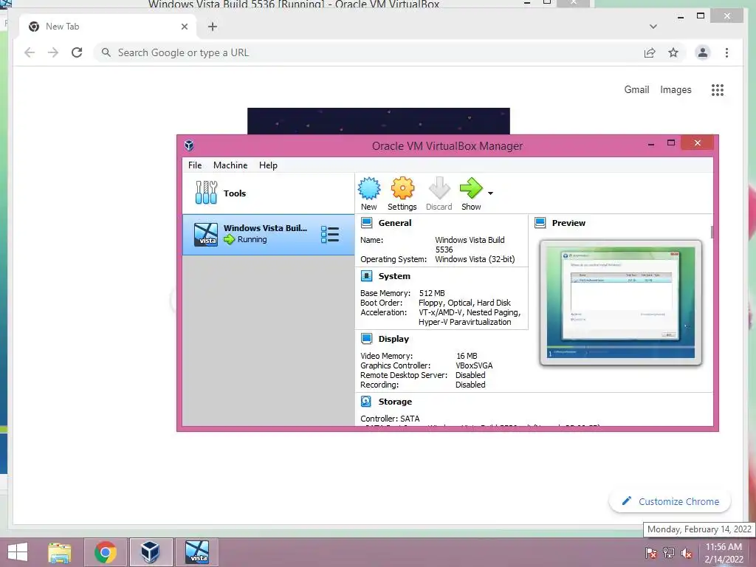Open the Chrome three-dot menu
Screen dimensions: 756x567
[x=726, y=52]
